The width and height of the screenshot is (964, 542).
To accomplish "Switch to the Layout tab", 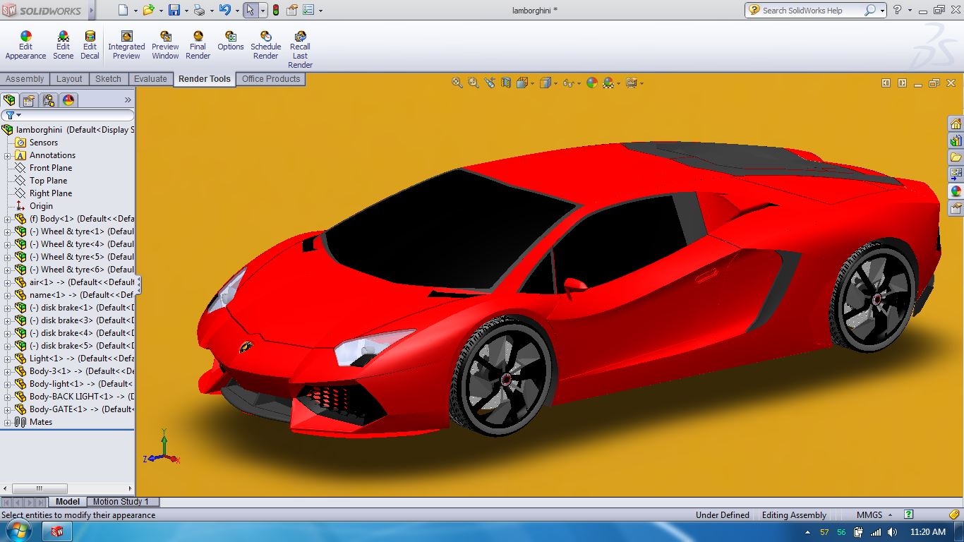I will point(69,79).
